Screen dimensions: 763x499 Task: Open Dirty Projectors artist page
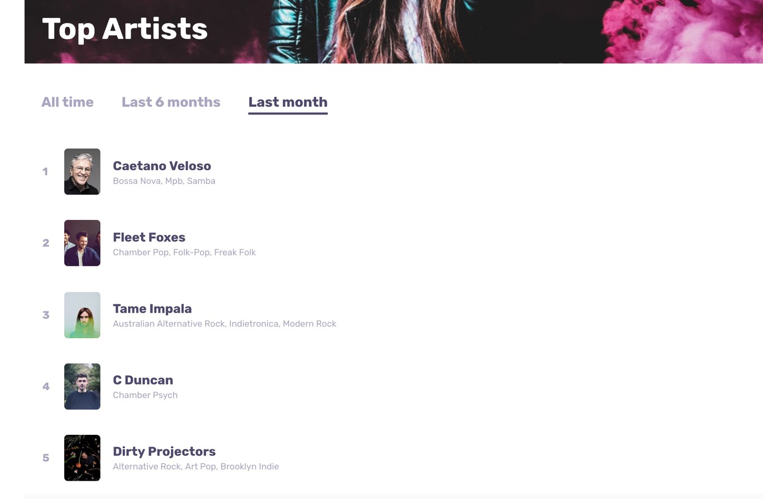(164, 452)
